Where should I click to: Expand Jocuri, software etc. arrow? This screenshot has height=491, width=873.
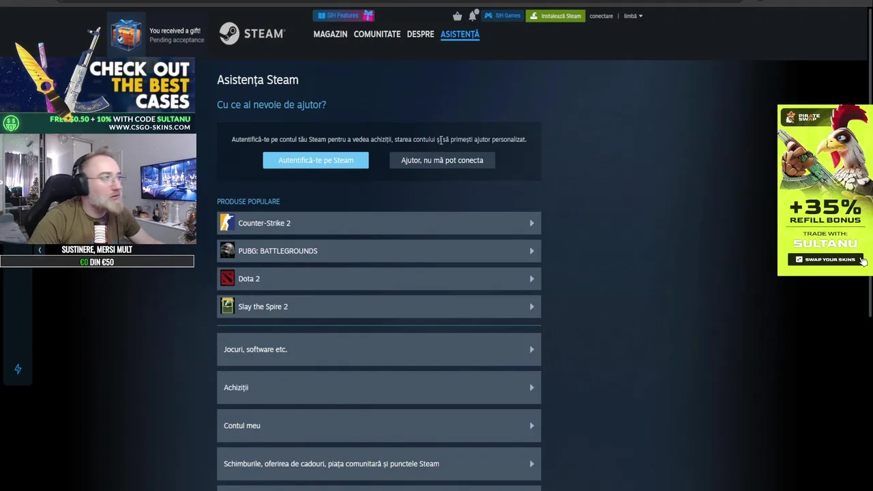tap(532, 349)
